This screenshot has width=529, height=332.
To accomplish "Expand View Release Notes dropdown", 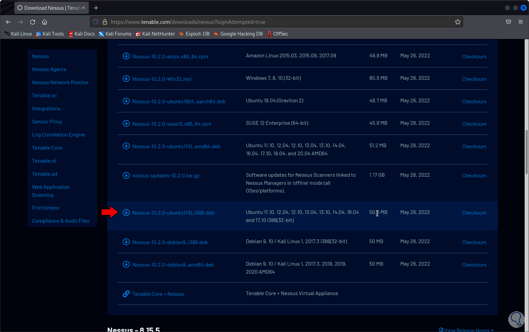I will coord(466,330).
